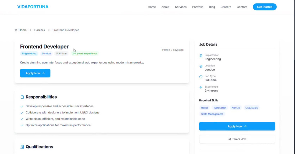Click Apply Now under job description

35,73
